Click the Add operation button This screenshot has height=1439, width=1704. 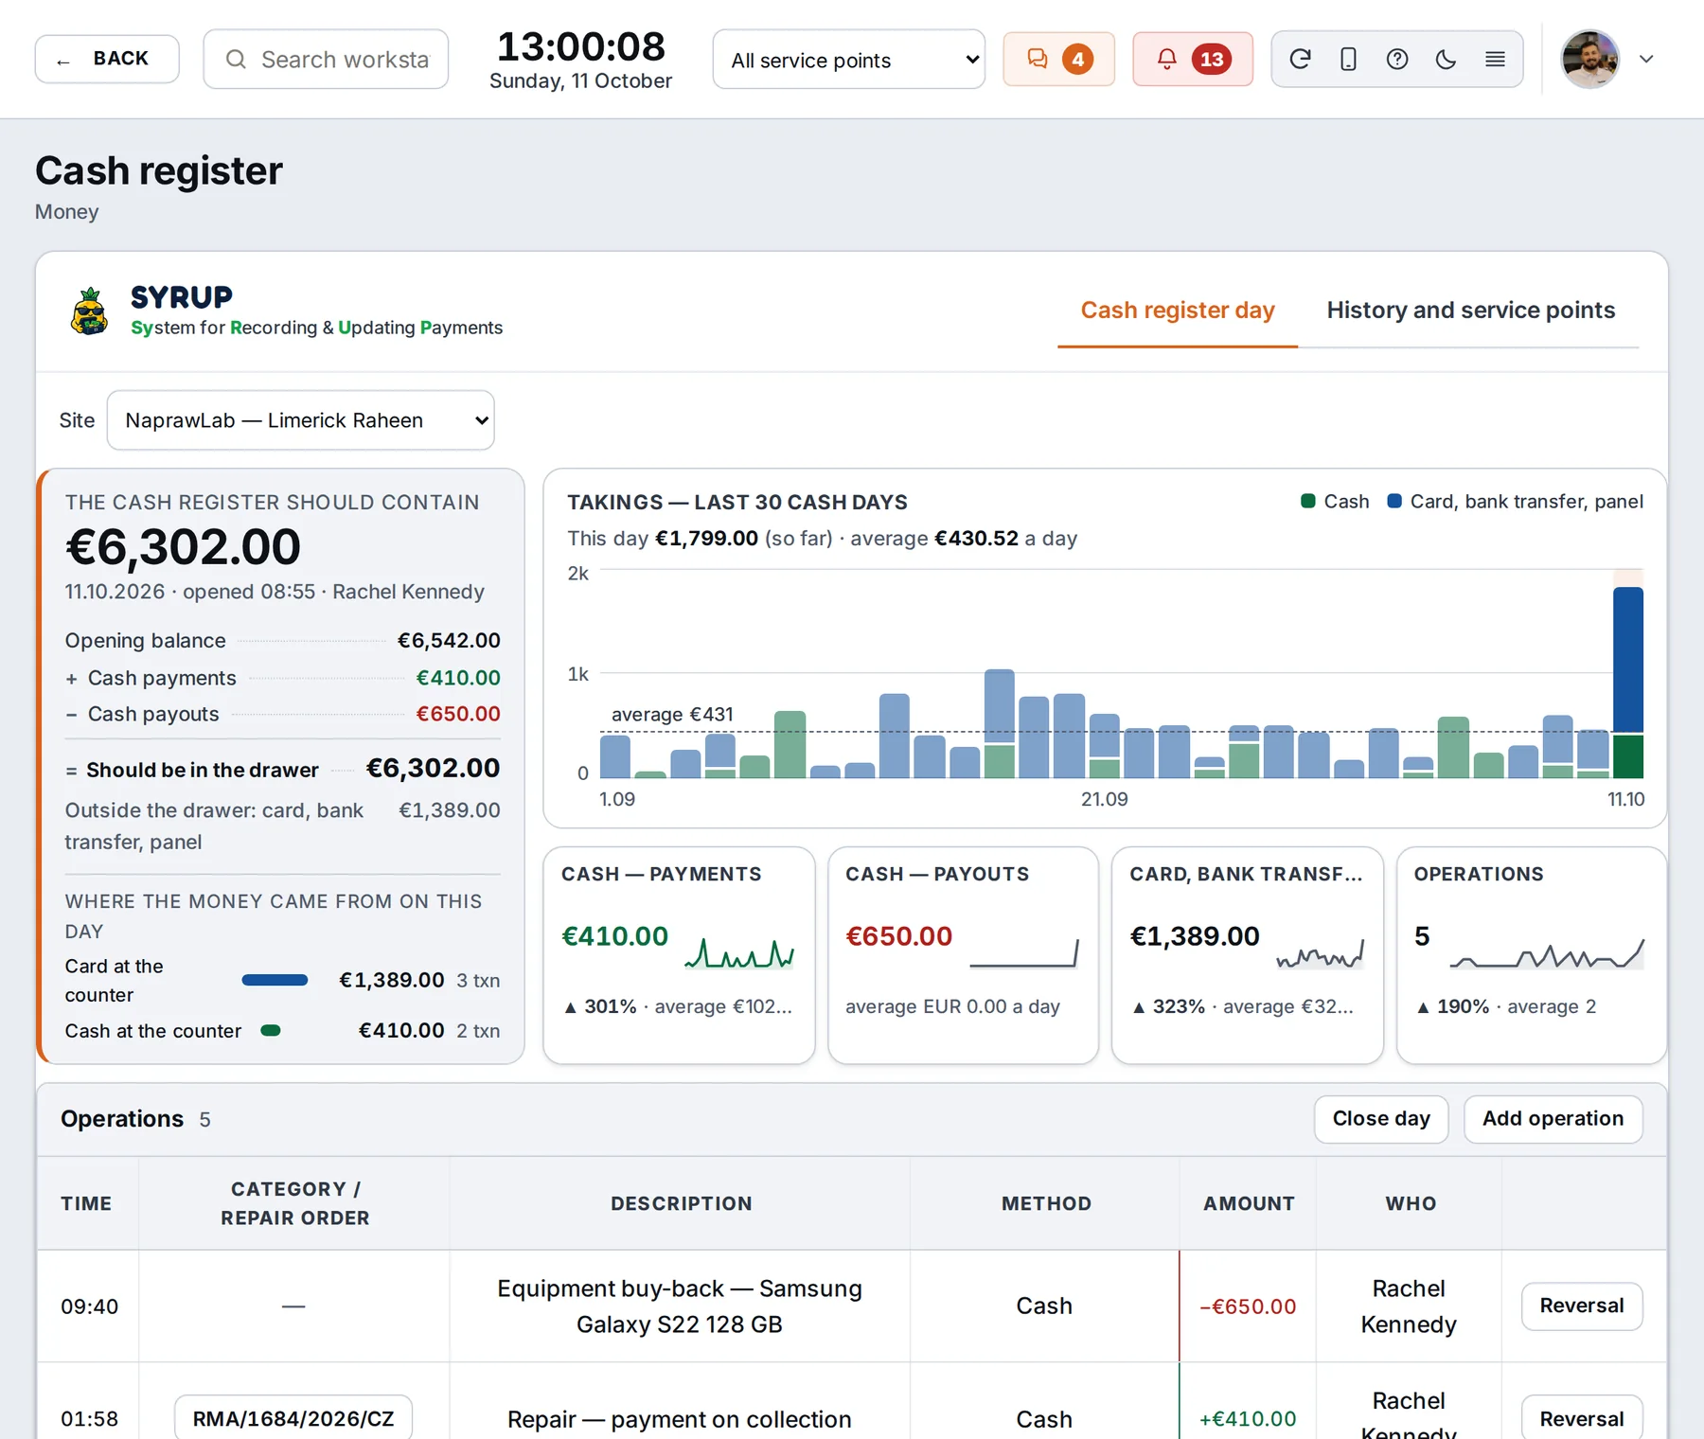(1553, 1119)
